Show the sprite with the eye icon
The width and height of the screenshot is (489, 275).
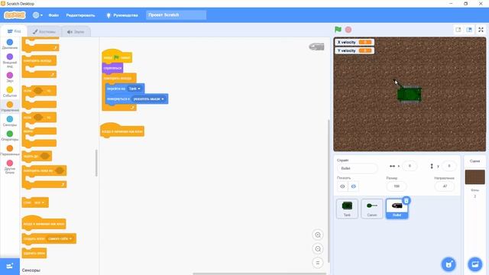pos(342,186)
